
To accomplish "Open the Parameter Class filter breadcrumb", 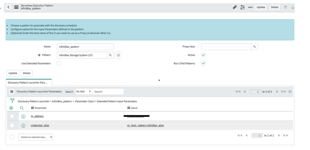I will pyautogui.click(x=106, y=101).
